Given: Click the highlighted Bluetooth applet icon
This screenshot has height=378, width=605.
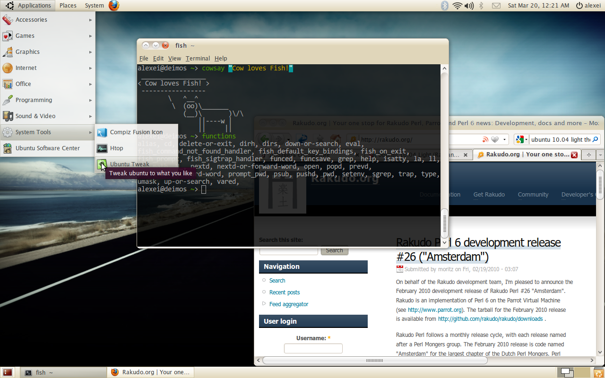Looking at the screenshot, I should [444, 6].
